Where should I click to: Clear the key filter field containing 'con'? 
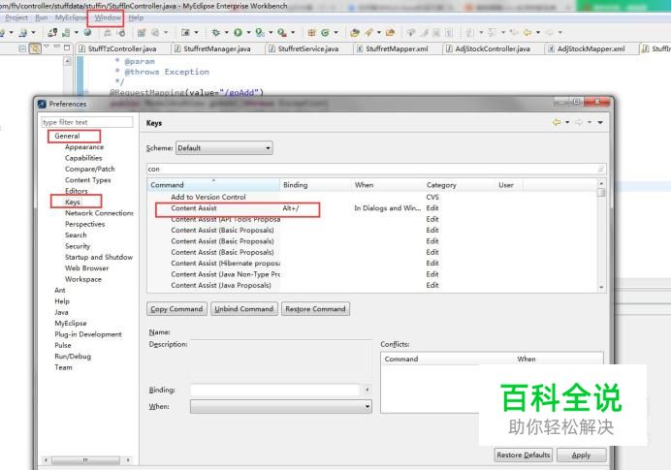pos(601,170)
